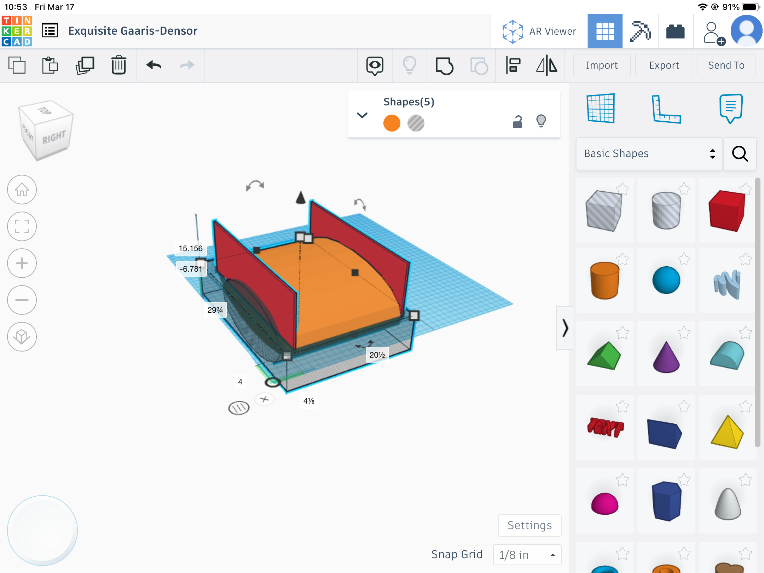Click the undo arrow icon
Screen dimensions: 764x573
(x=154, y=65)
